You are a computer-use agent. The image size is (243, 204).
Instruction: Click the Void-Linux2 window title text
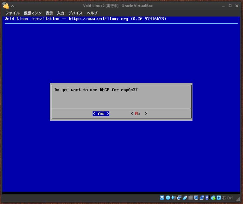point(118,6)
